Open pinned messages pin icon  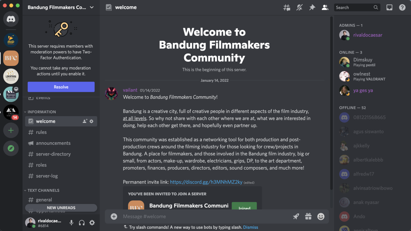312,7
